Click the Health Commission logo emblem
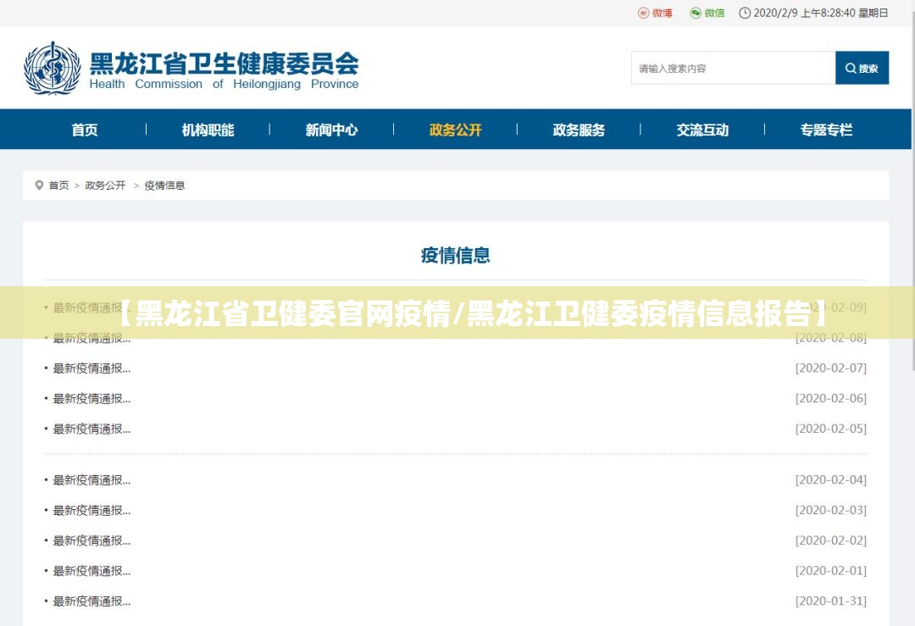Screen dimensions: 915x626 point(52,68)
